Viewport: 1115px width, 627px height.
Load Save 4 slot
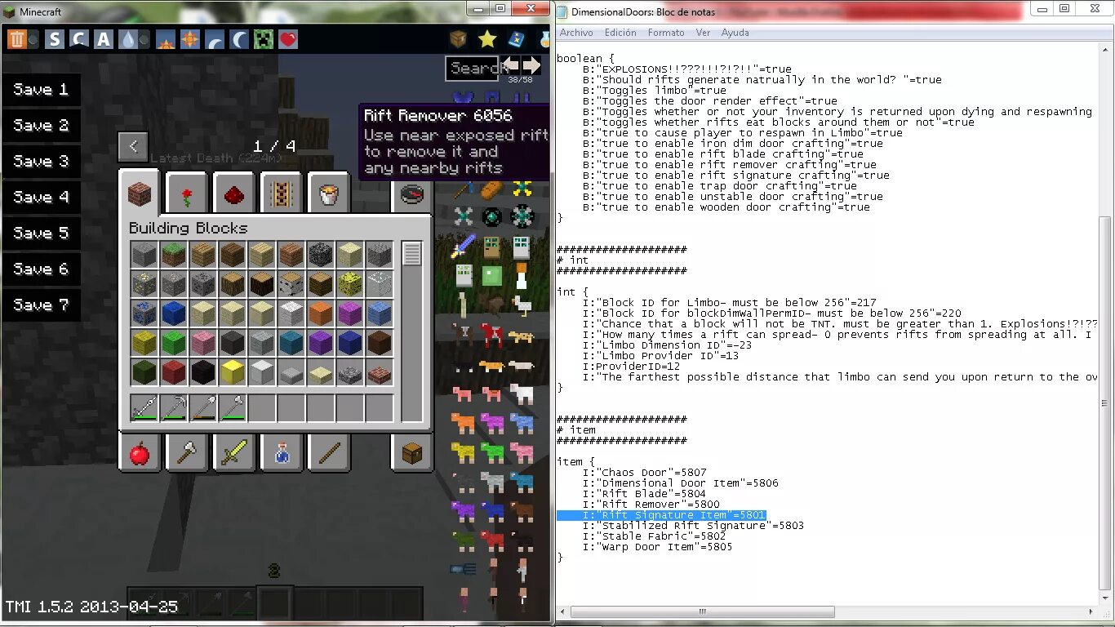pos(41,198)
